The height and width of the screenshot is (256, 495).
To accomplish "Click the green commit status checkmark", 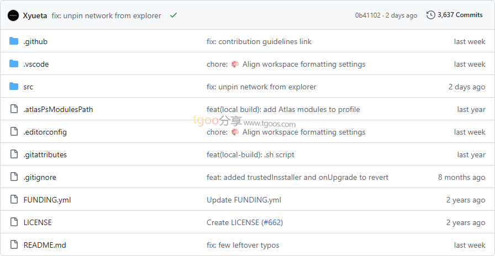I will [173, 15].
